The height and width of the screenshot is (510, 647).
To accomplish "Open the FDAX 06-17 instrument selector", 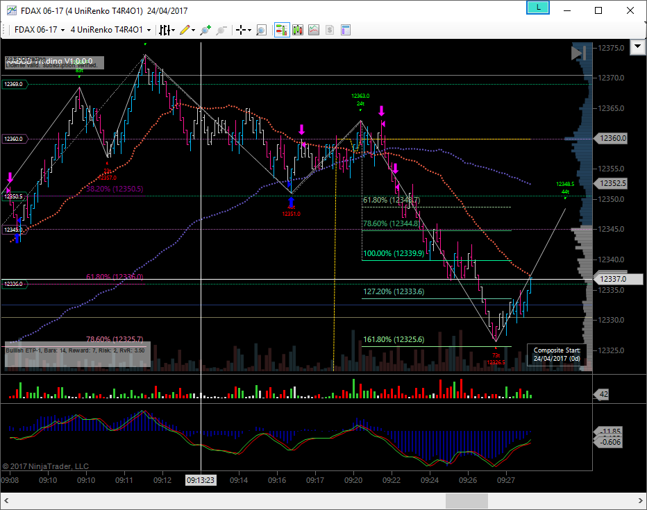I will 39,30.
